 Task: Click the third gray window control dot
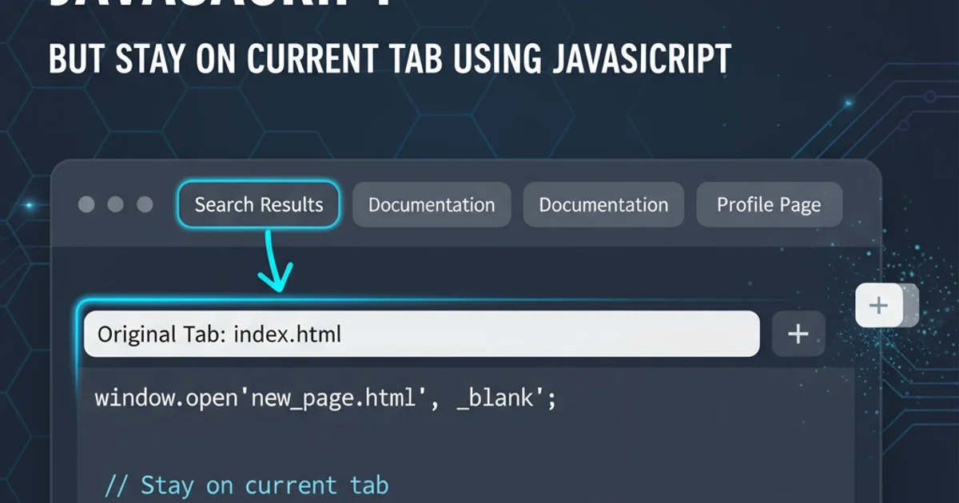pyautogui.click(x=145, y=204)
